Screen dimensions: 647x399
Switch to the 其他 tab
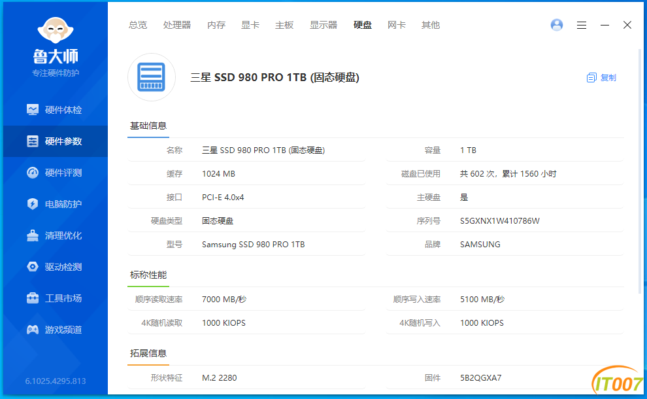coord(431,26)
